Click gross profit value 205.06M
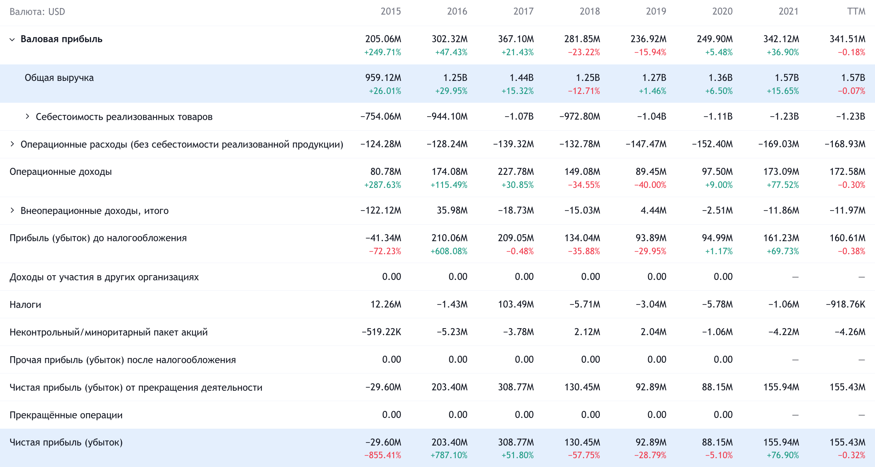Screen dimensions: 875x467 (x=383, y=39)
